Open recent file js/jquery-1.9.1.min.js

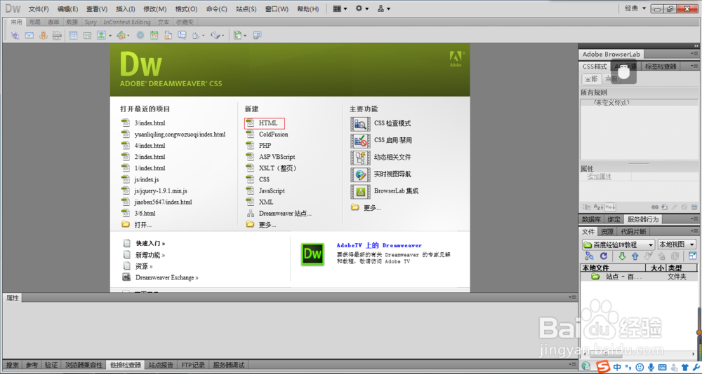point(161,191)
